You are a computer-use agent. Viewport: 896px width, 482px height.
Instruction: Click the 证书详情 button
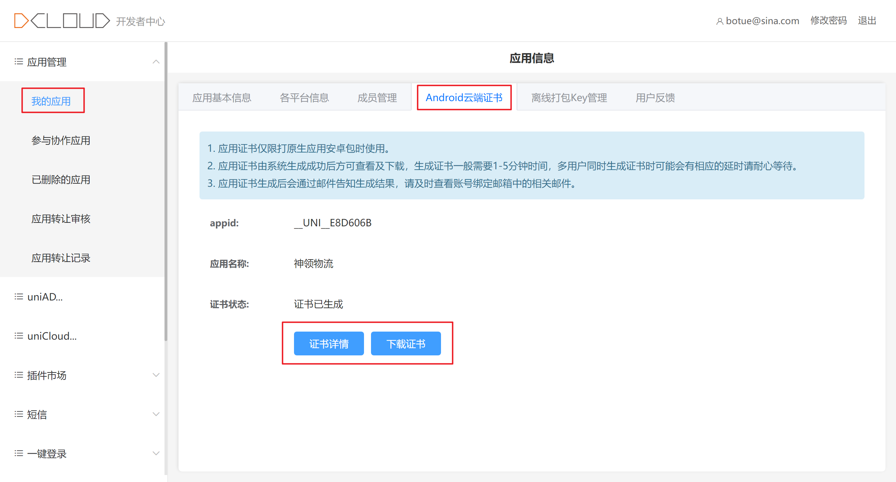[x=329, y=344]
